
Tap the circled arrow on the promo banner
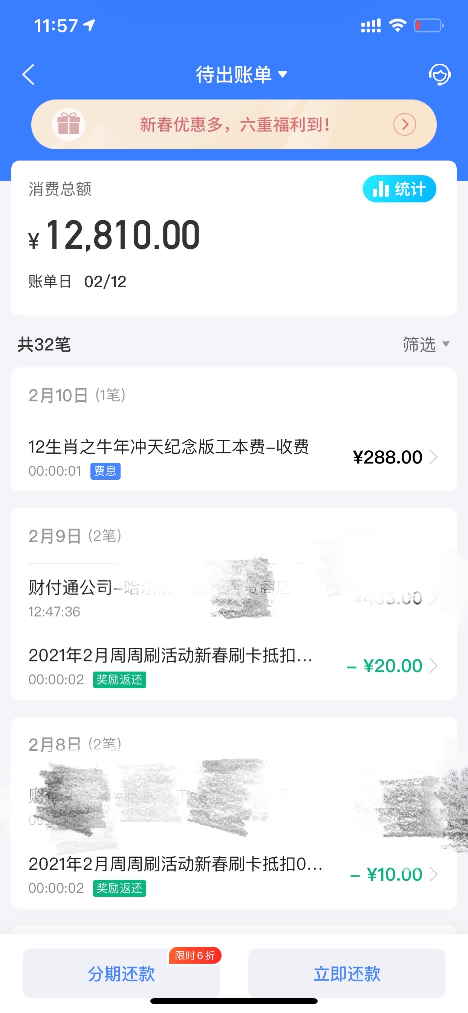[x=405, y=124]
